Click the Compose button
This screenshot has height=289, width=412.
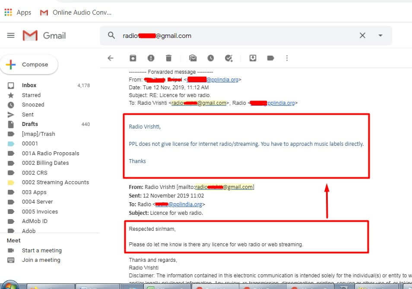[x=29, y=64]
